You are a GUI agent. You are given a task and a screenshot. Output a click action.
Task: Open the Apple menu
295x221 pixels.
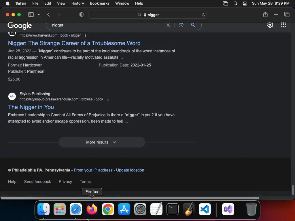click(x=7, y=3)
